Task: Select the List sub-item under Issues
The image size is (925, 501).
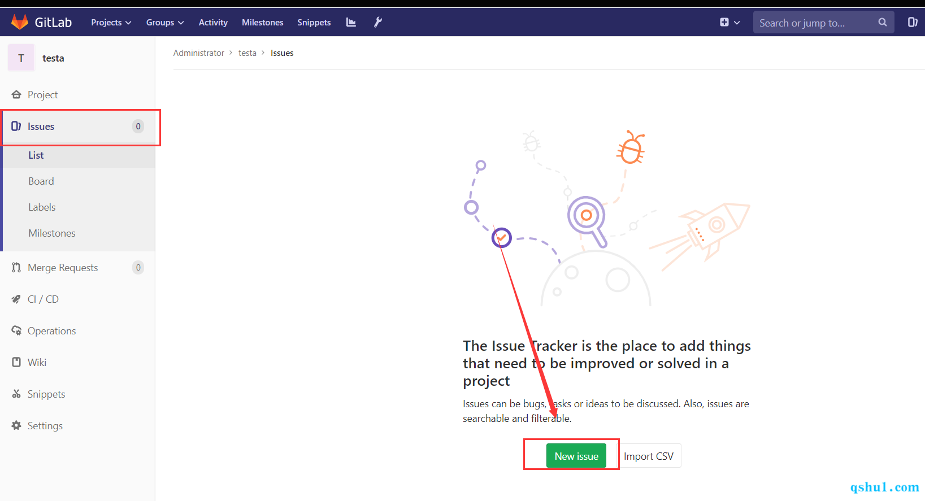Action: pos(77,155)
